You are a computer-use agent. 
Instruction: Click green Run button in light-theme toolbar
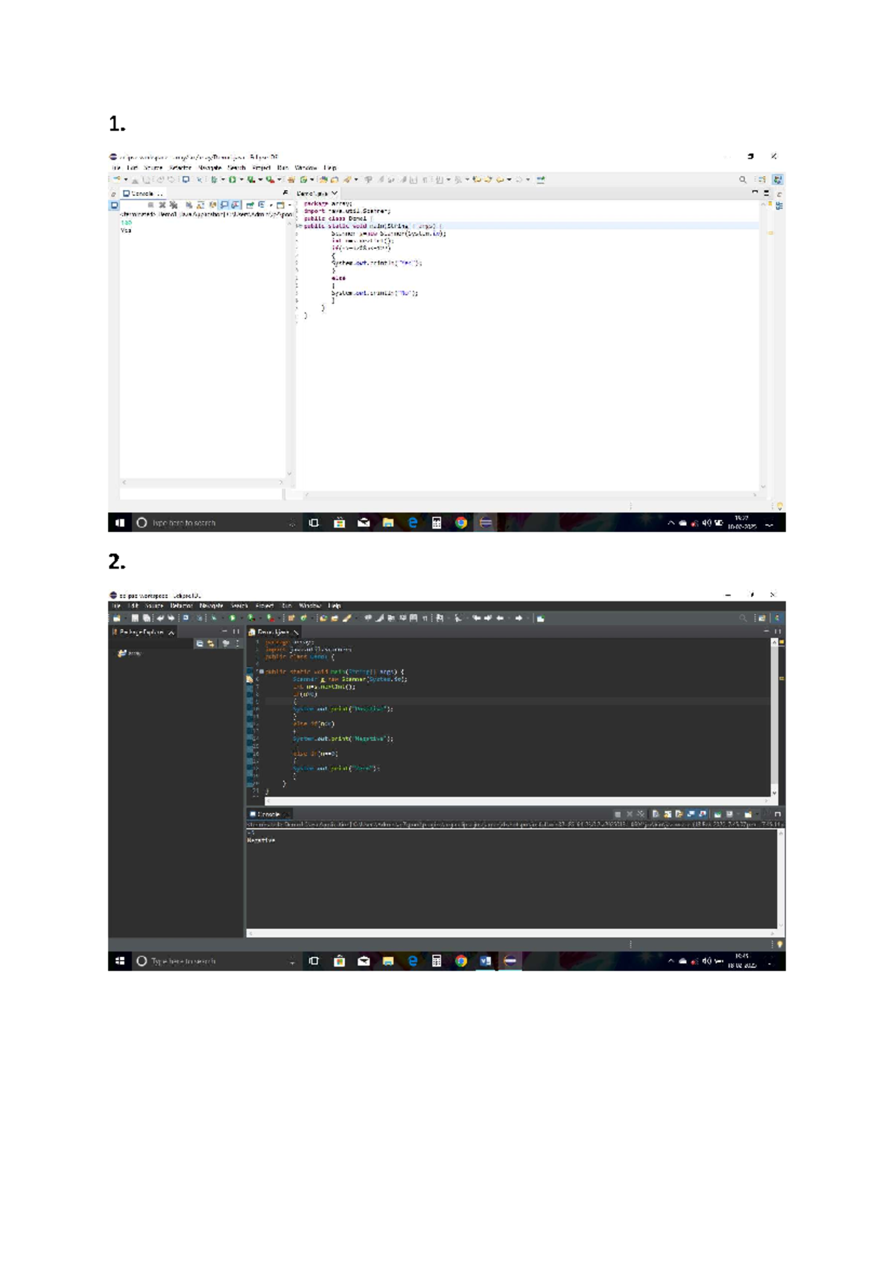tap(232, 180)
